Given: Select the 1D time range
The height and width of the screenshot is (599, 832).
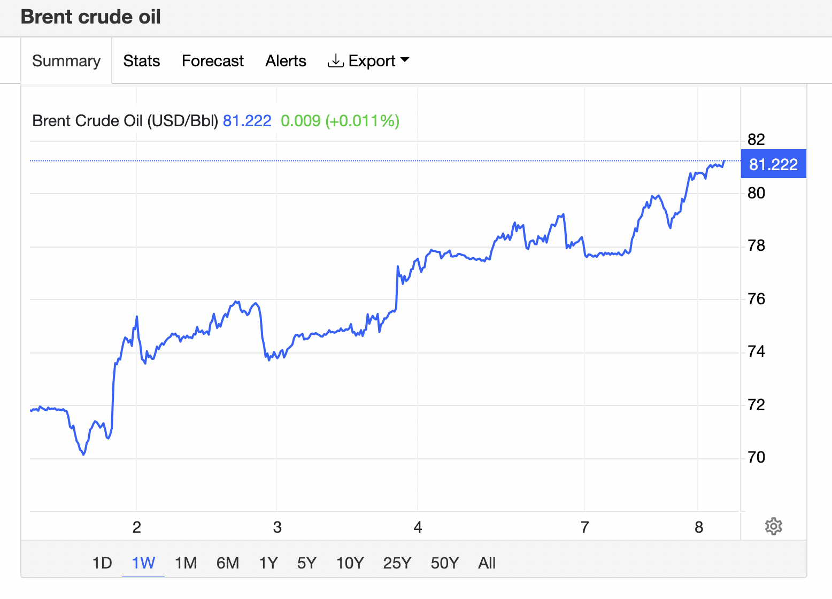Looking at the screenshot, I should click(x=102, y=563).
